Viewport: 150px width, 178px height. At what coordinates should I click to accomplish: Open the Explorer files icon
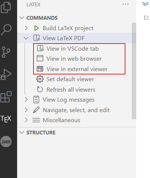(6, 7)
